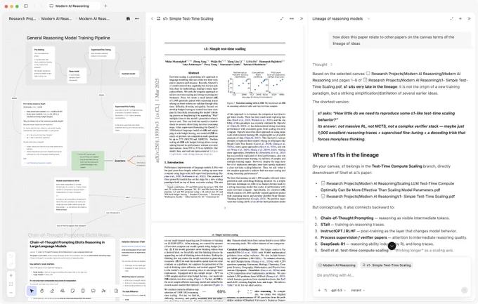Click the Modern AI Reasoning context chip
Image resolution: width=478 pixels, height=304 pixels.
point(337,265)
